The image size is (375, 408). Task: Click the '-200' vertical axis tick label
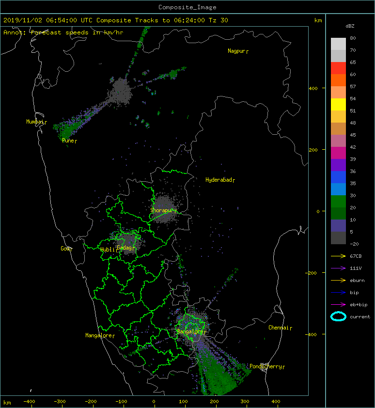pyautogui.click(x=311, y=273)
